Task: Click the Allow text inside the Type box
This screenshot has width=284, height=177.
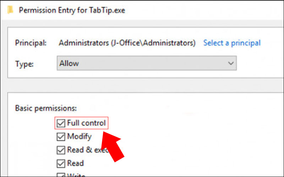Action: (x=69, y=63)
